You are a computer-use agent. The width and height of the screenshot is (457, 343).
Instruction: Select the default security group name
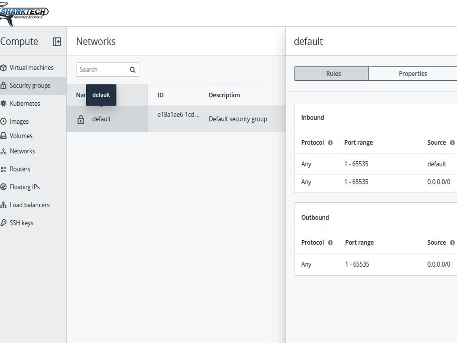tap(101, 119)
